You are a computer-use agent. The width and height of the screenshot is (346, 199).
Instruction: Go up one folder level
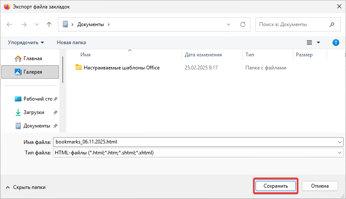(49, 24)
